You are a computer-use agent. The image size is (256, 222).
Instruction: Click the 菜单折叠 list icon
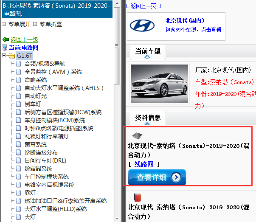coord(35,24)
